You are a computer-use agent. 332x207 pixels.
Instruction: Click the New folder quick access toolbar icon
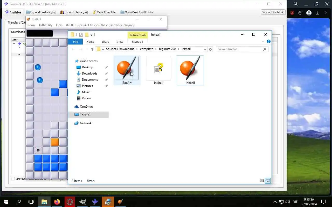(x=87, y=35)
